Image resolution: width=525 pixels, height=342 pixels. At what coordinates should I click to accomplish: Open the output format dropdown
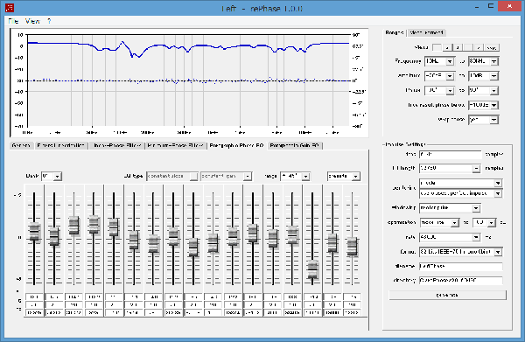click(x=498, y=252)
